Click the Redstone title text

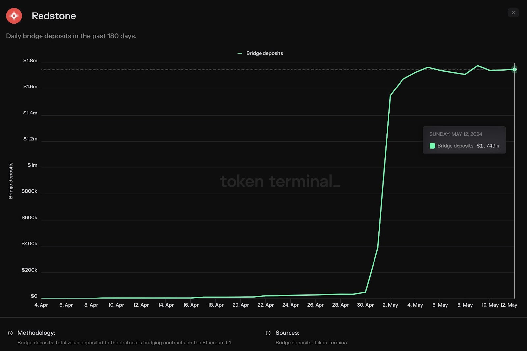tap(54, 16)
